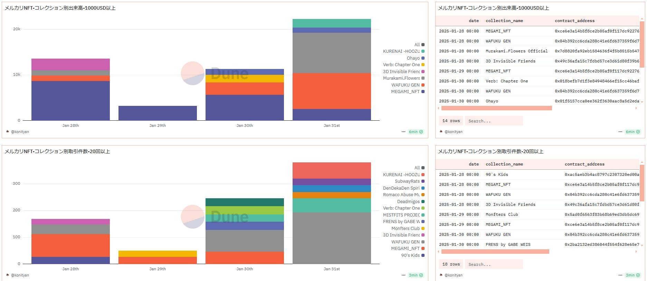This screenshot has width=647, height=281.
Task: Sort top table by contract_address header
Action: 575,21
